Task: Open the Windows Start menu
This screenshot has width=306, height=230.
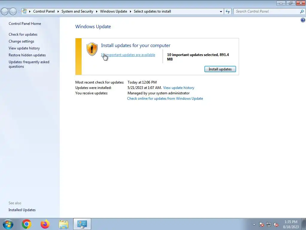Action: click(x=8, y=224)
